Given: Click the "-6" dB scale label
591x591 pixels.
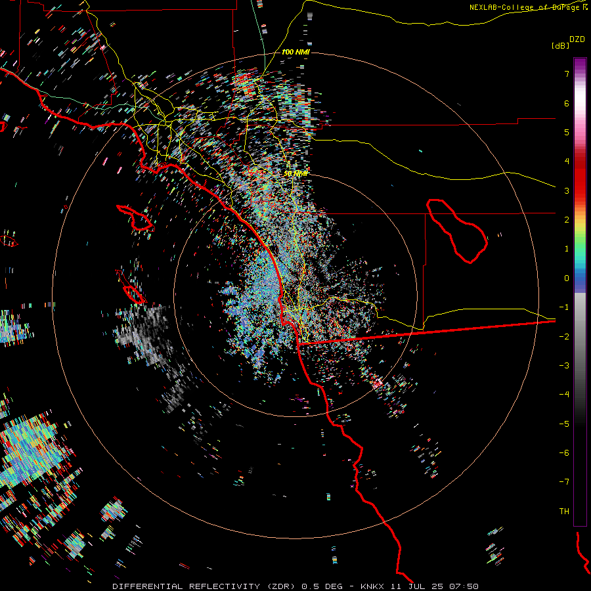Looking at the screenshot, I should pos(564,453).
